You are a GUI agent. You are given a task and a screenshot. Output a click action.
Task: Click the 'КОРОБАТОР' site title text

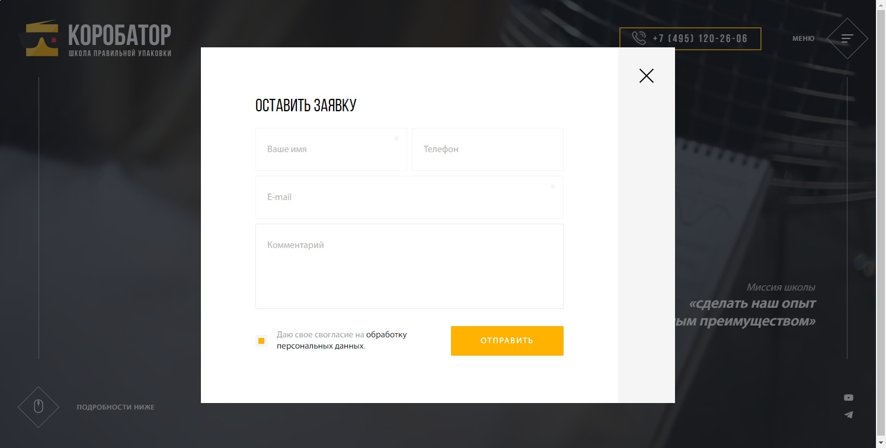click(x=120, y=35)
